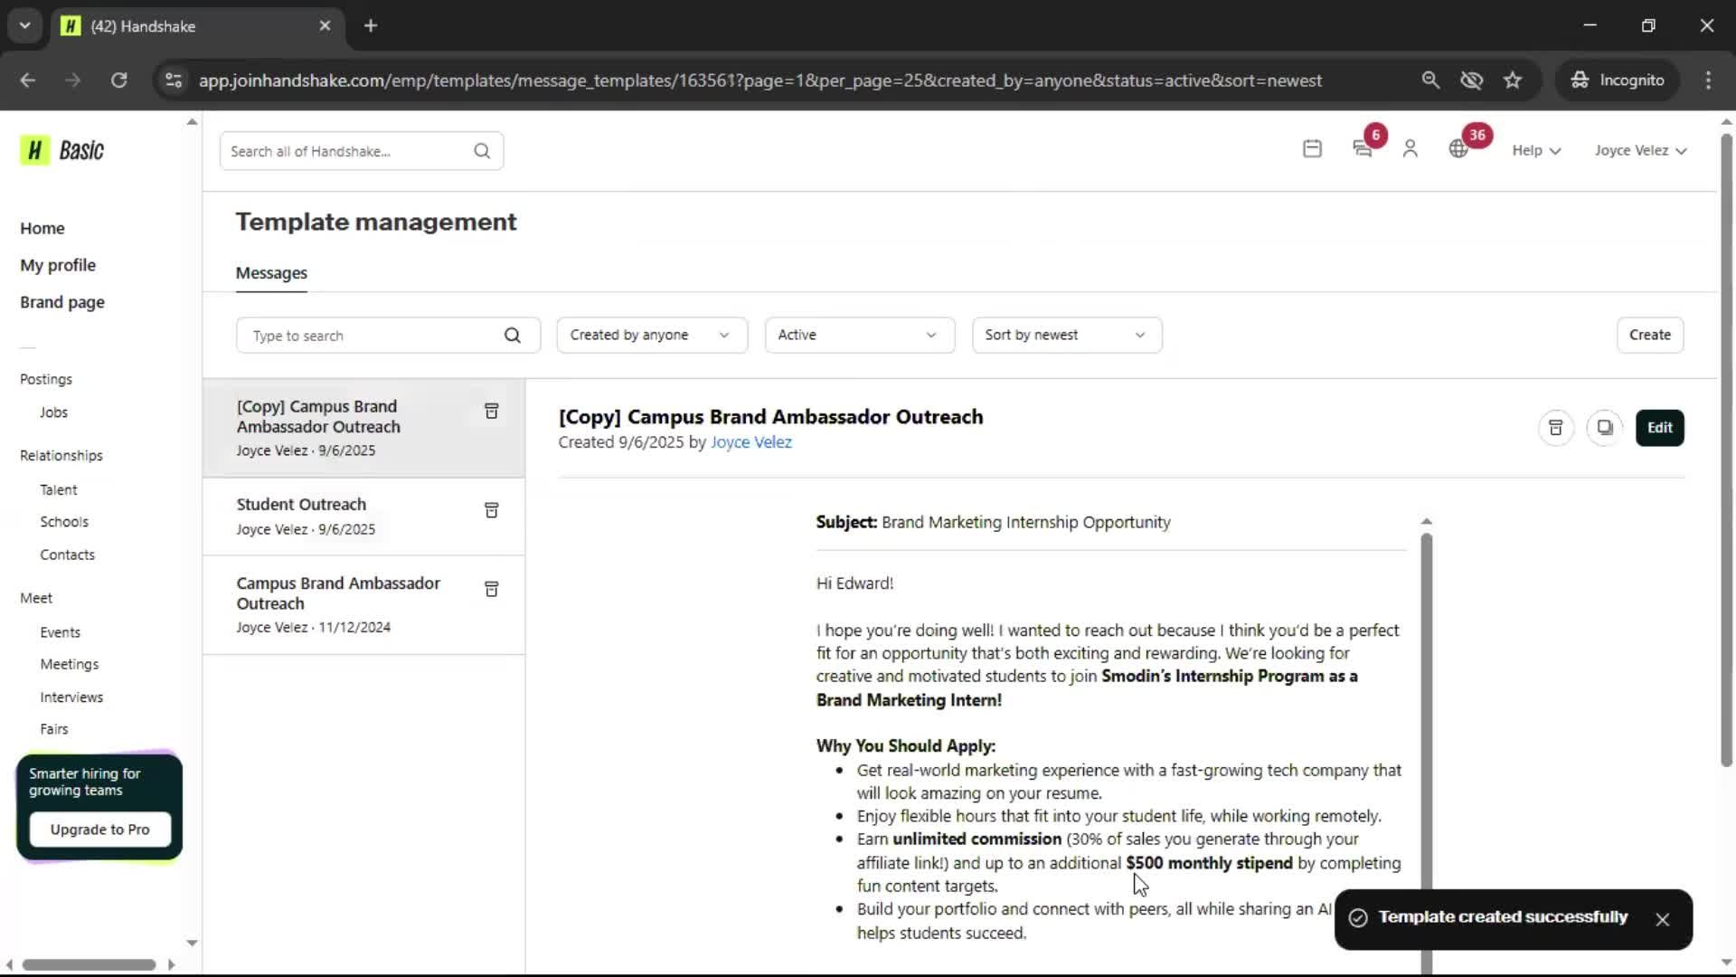Open the calendar icon in the header

1312,149
